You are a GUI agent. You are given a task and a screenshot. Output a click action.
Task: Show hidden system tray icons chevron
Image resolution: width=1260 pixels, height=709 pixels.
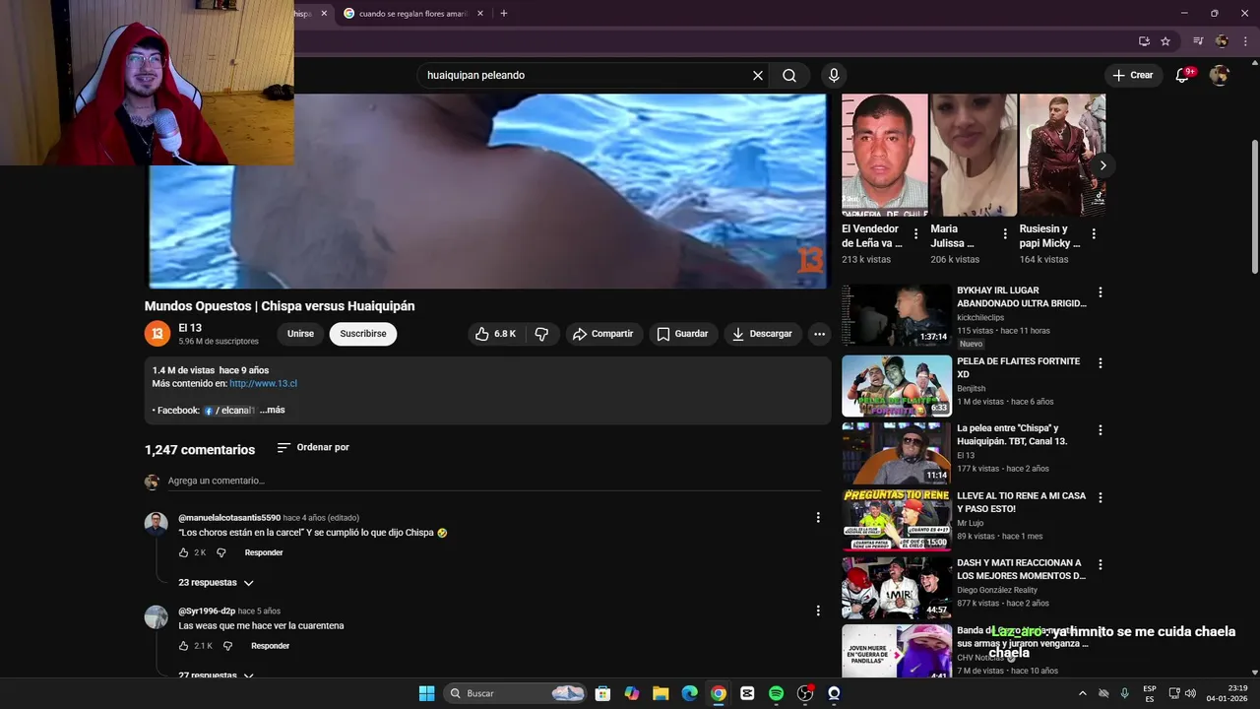(1082, 693)
